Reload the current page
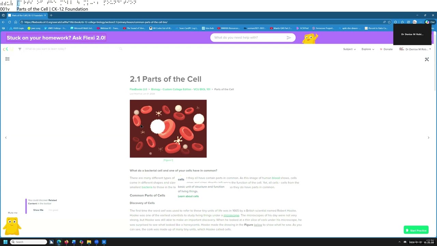Image resolution: width=437 pixels, height=246 pixels. [10, 22]
